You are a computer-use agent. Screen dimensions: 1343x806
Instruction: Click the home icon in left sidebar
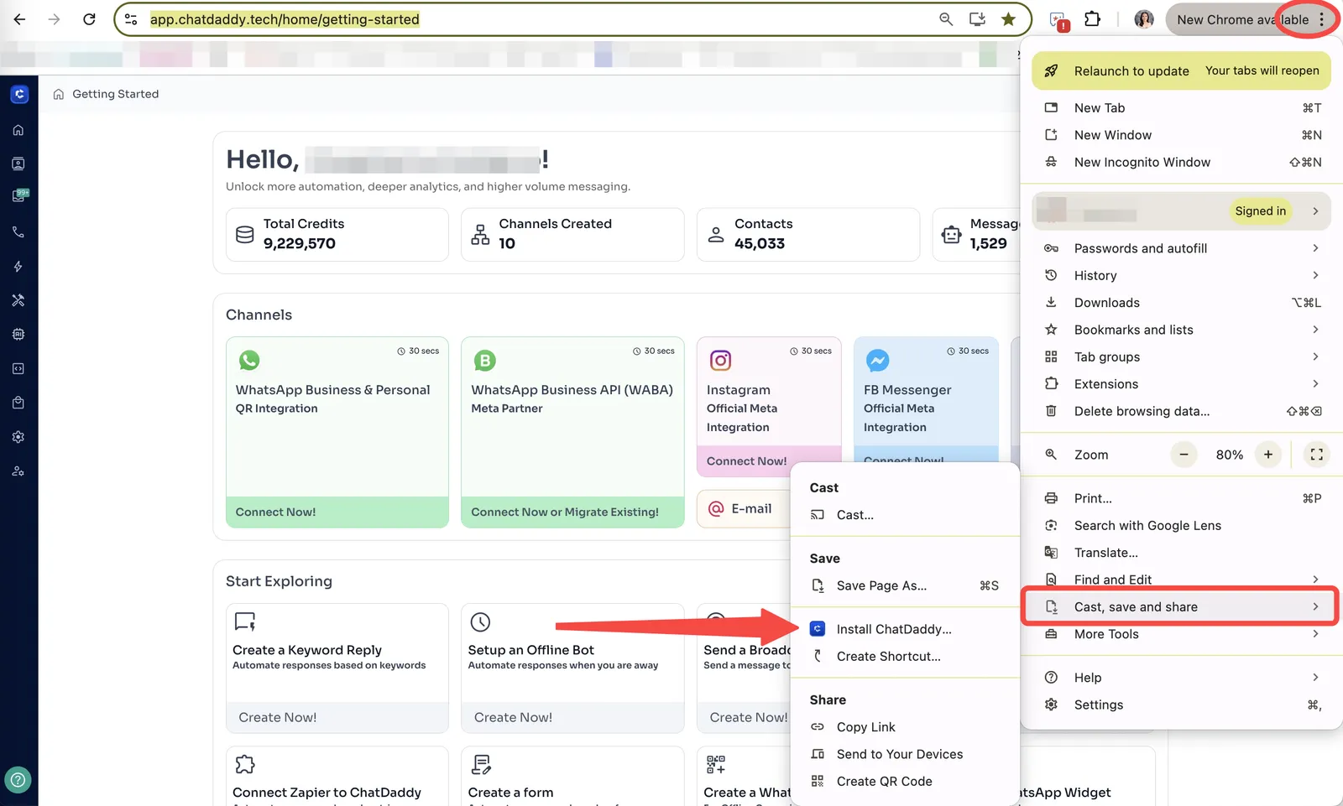tap(18, 130)
